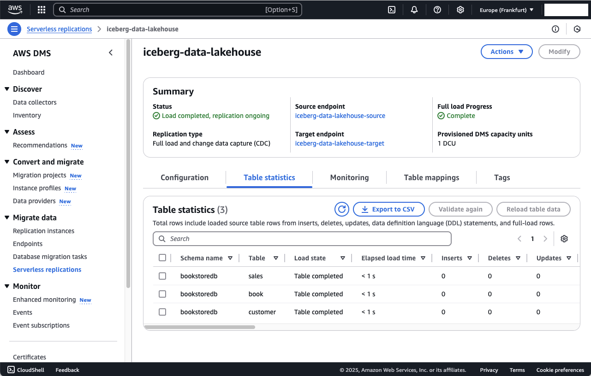591x376 pixels.
Task: Open the AWS services grid menu
Action: pyautogui.click(x=41, y=10)
